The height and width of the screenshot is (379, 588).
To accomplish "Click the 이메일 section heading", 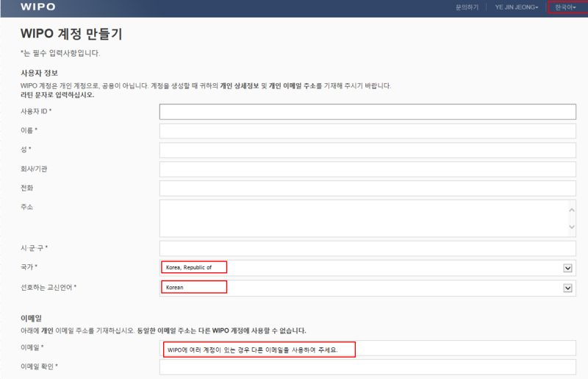I will pyautogui.click(x=31, y=319).
